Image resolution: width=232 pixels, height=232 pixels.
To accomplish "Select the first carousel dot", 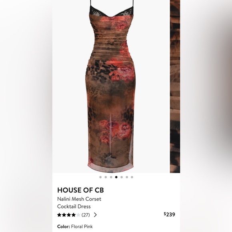I will tap(100, 177).
